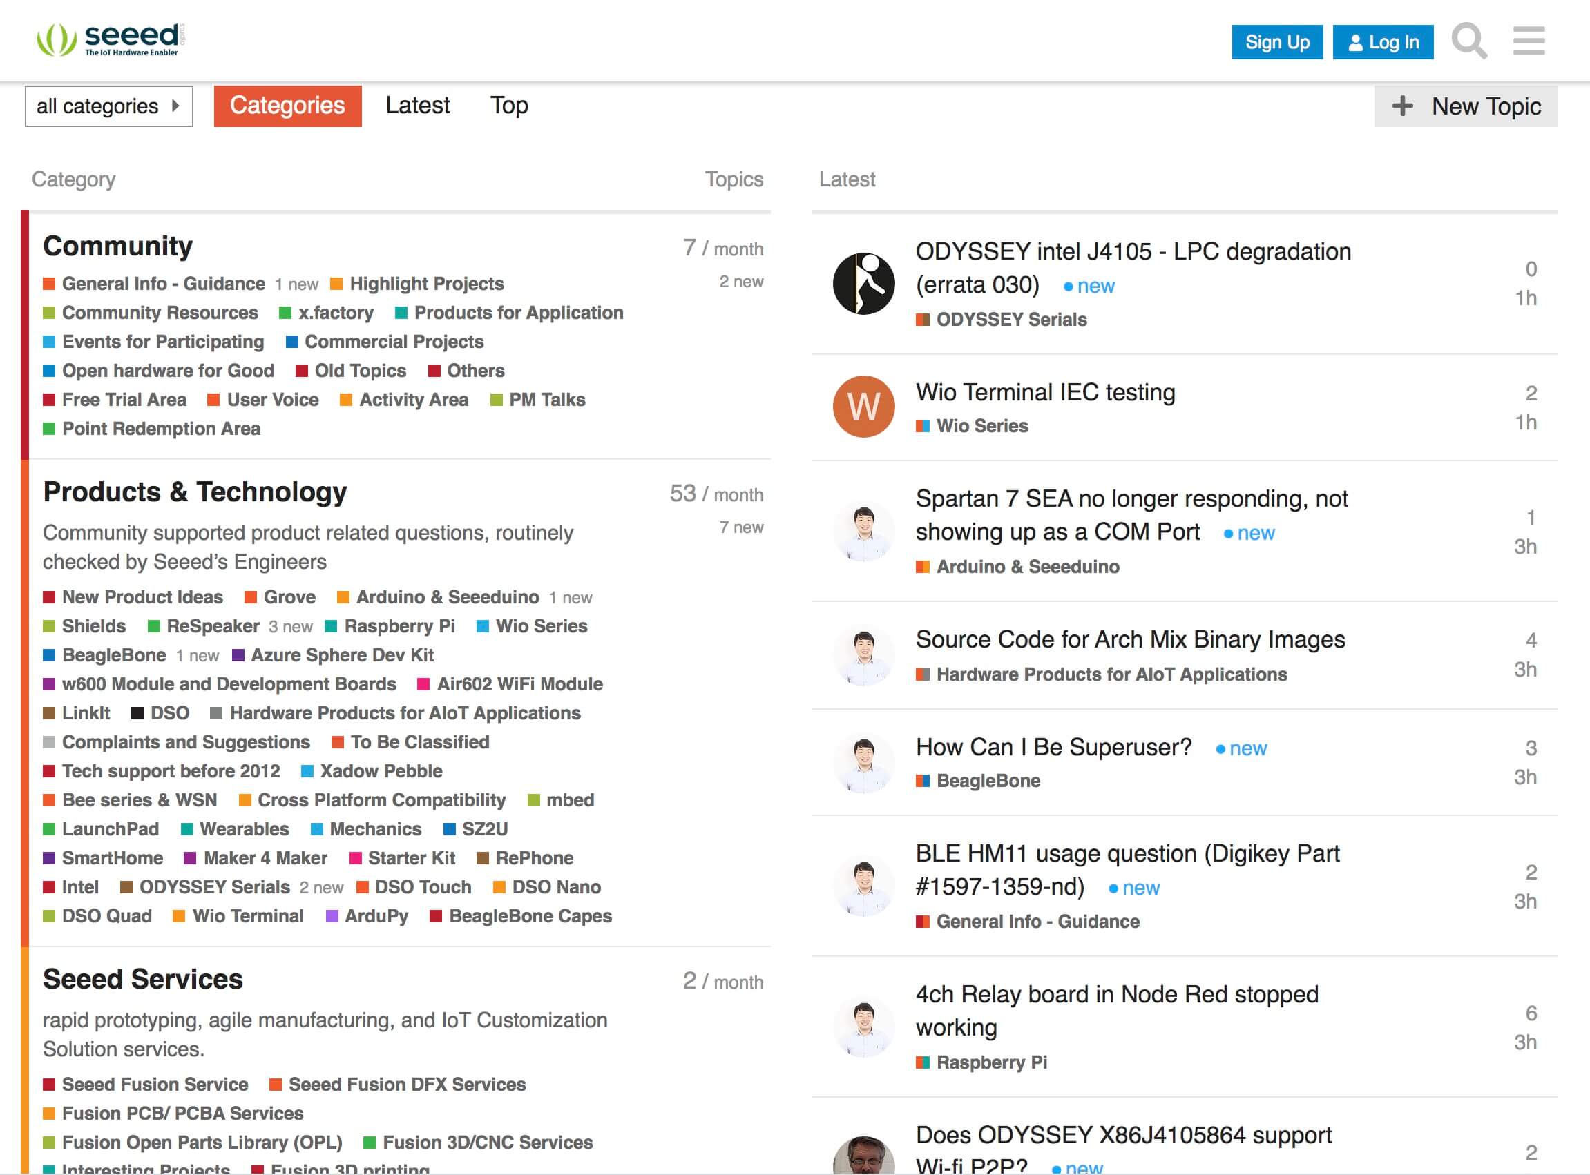Open the hamburger menu icon
1590x1175 pixels.
1529,41
